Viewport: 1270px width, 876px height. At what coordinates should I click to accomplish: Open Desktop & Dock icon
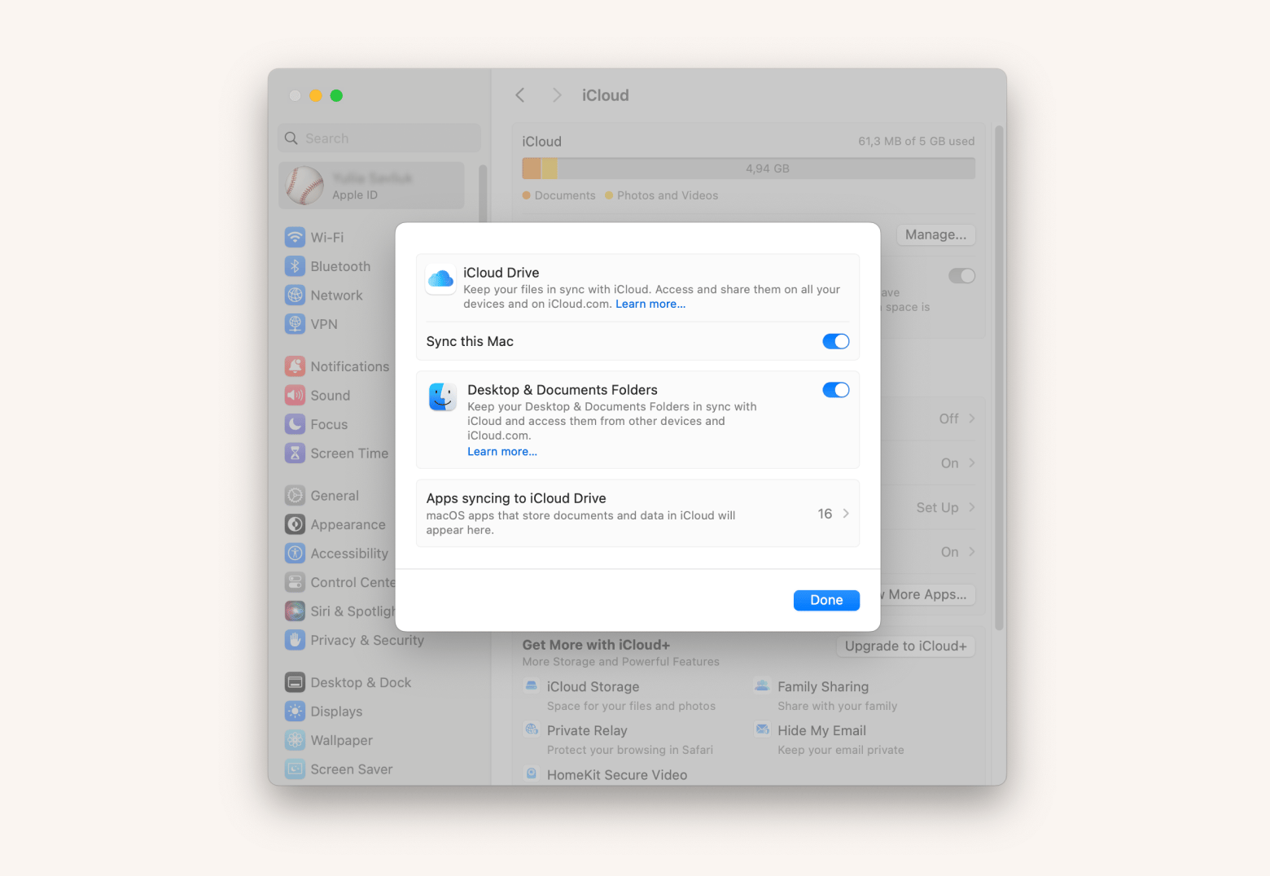click(295, 682)
